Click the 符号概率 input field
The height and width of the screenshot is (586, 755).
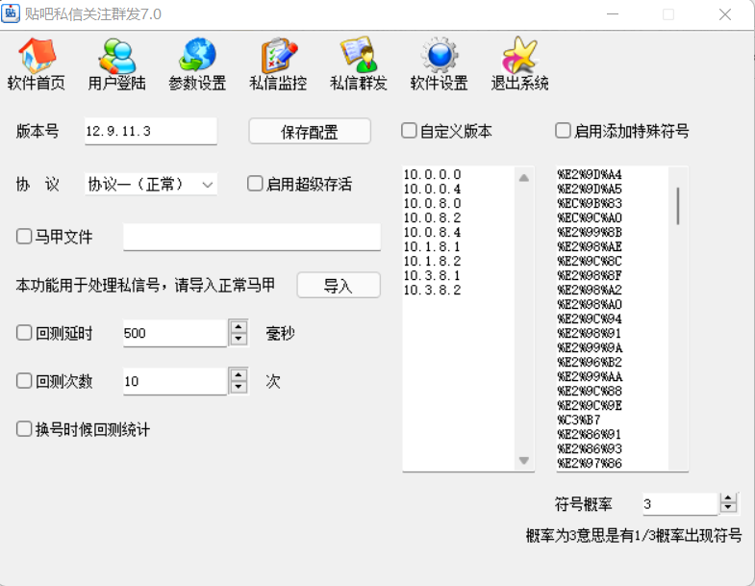click(680, 504)
